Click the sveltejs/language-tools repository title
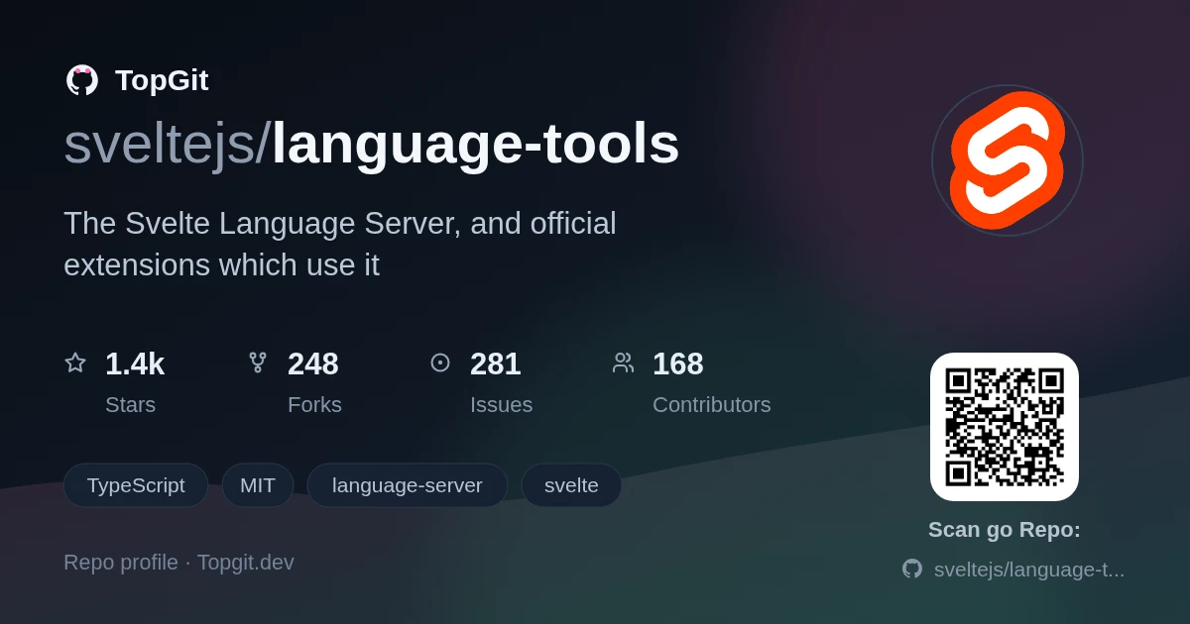1190x624 pixels. click(372, 144)
